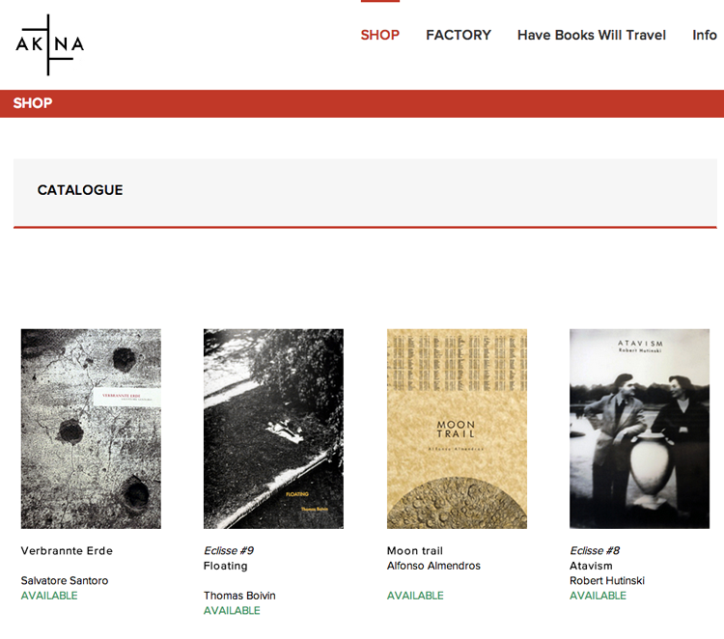Open Have Books Will Travel section

click(592, 35)
